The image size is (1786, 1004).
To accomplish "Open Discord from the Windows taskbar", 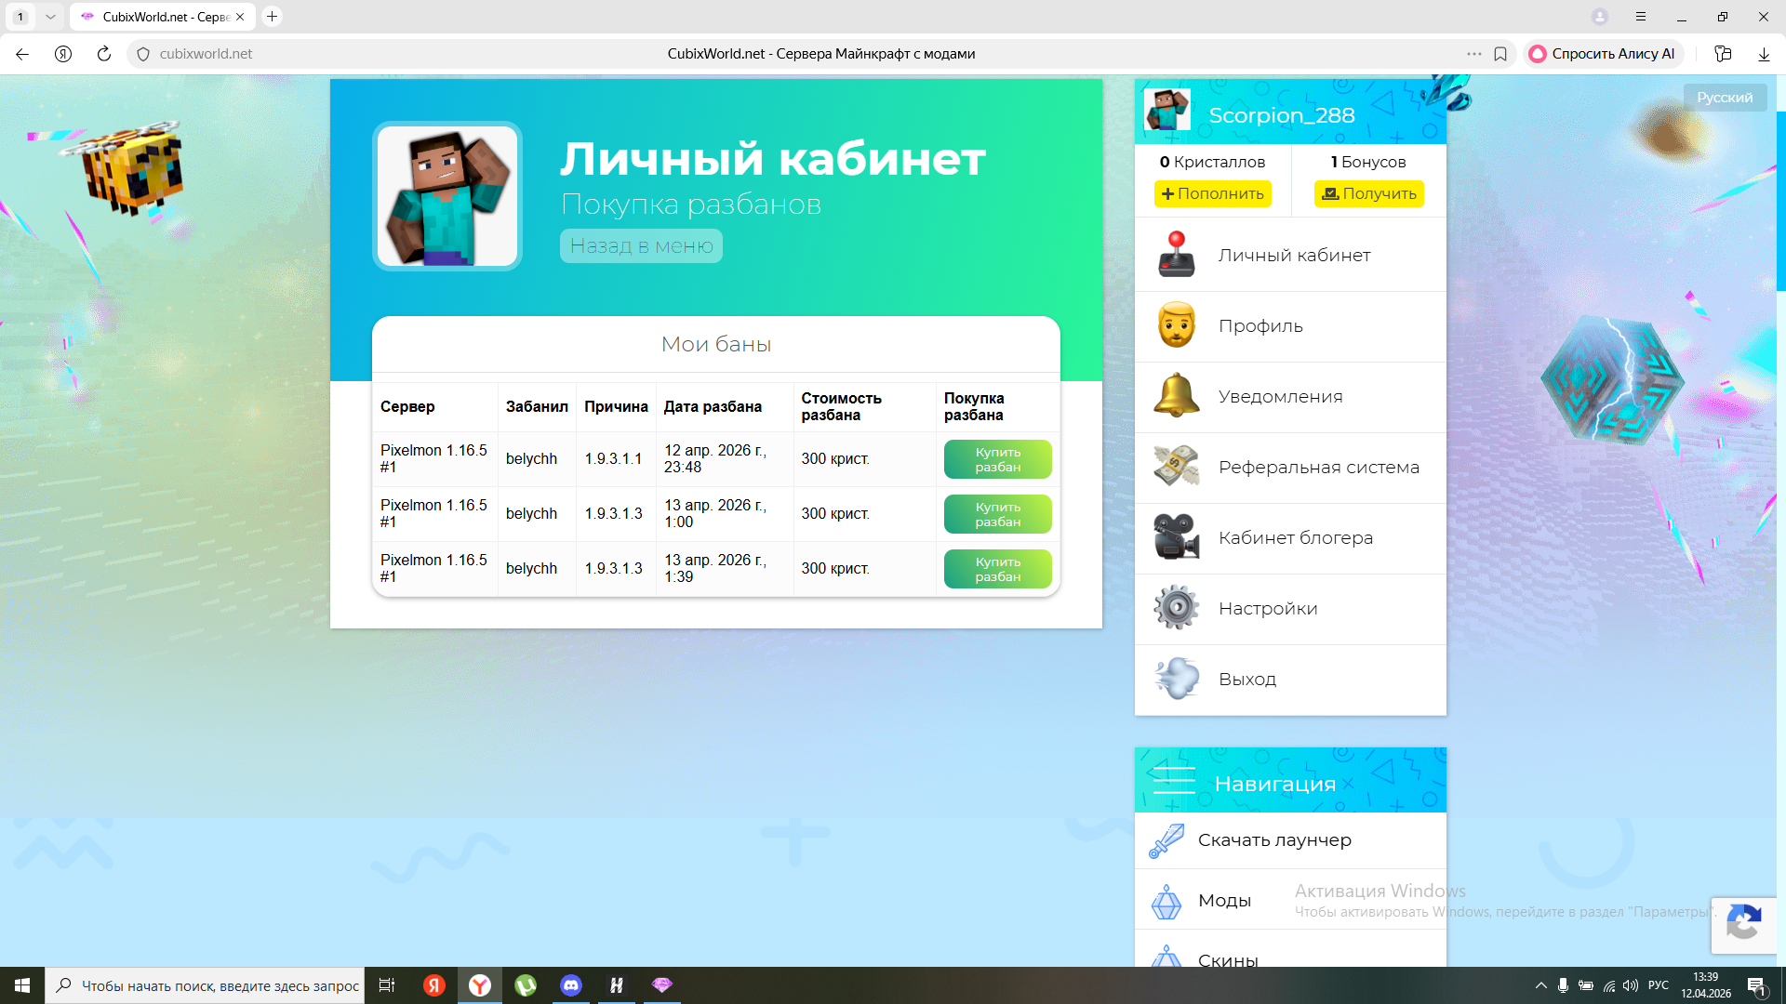I will click(x=571, y=985).
